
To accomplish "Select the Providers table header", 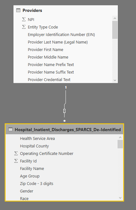I will click(66, 10).
